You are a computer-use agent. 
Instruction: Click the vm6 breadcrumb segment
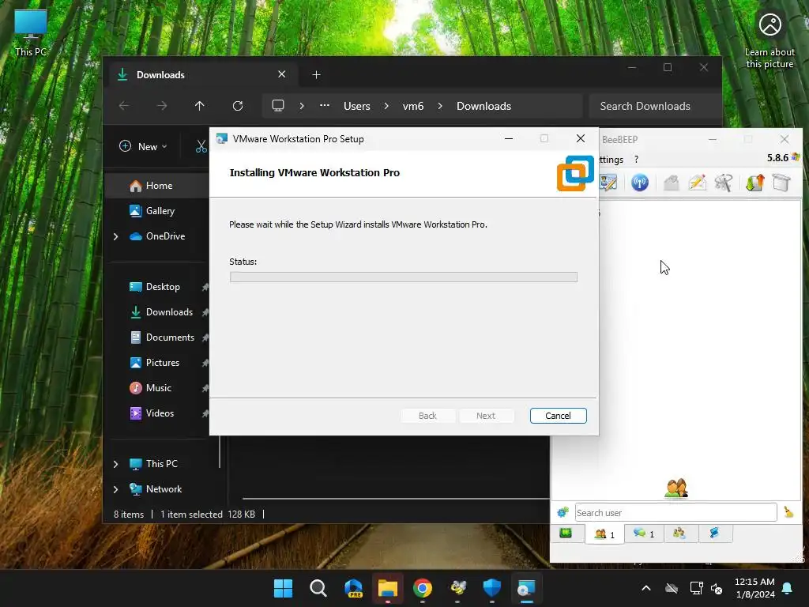coord(412,106)
